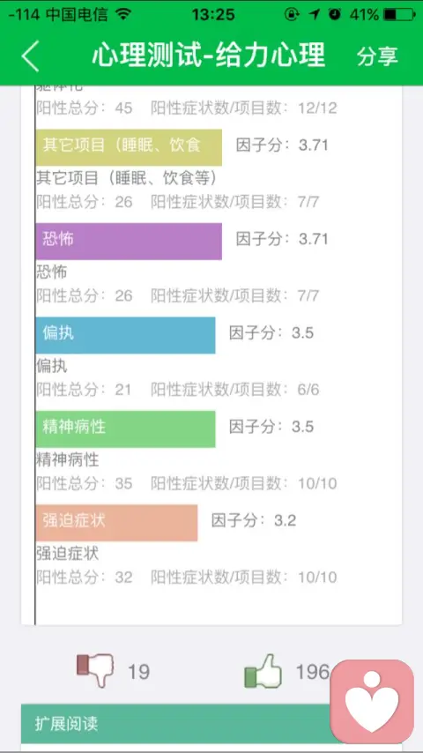Open the pink heart floating app icon
Image resolution: width=423 pixels, height=753 pixels.
(372, 701)
